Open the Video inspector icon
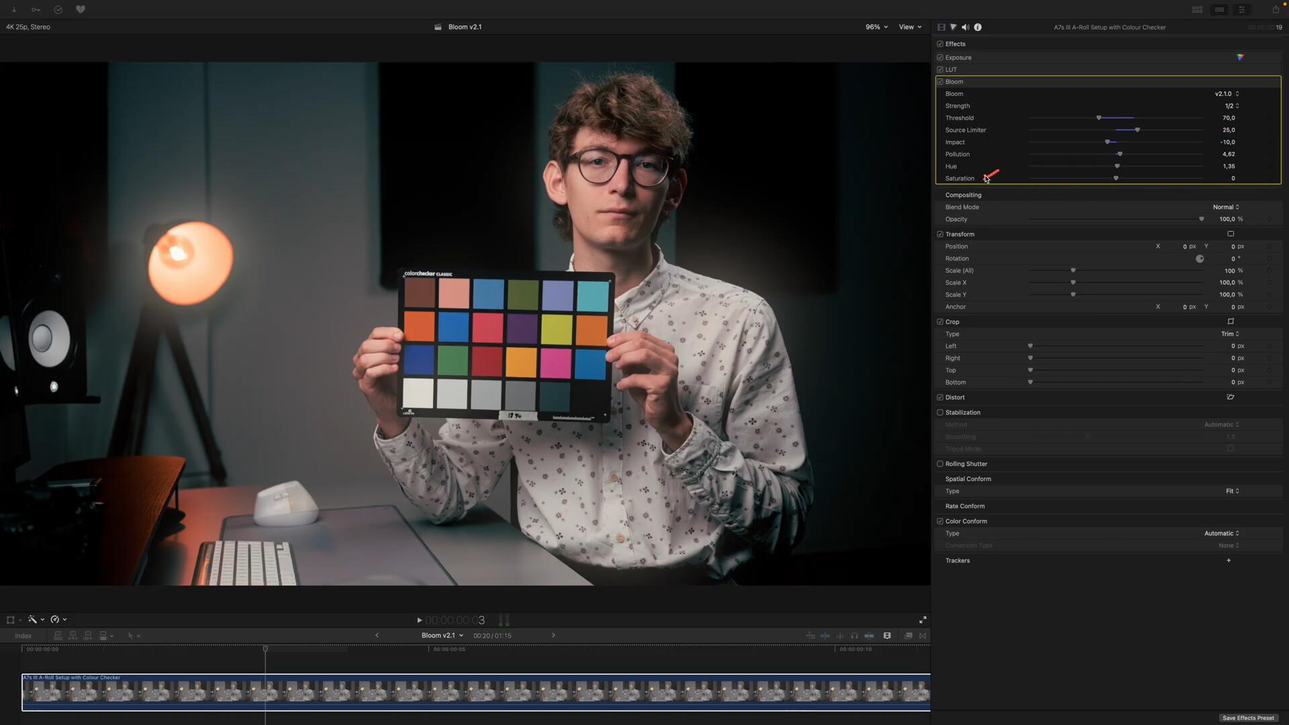This screenshot has height=725, width=1289. point(941,28)
